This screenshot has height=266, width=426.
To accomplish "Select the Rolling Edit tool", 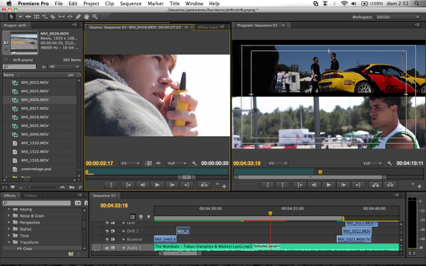I will coord(36,17).
